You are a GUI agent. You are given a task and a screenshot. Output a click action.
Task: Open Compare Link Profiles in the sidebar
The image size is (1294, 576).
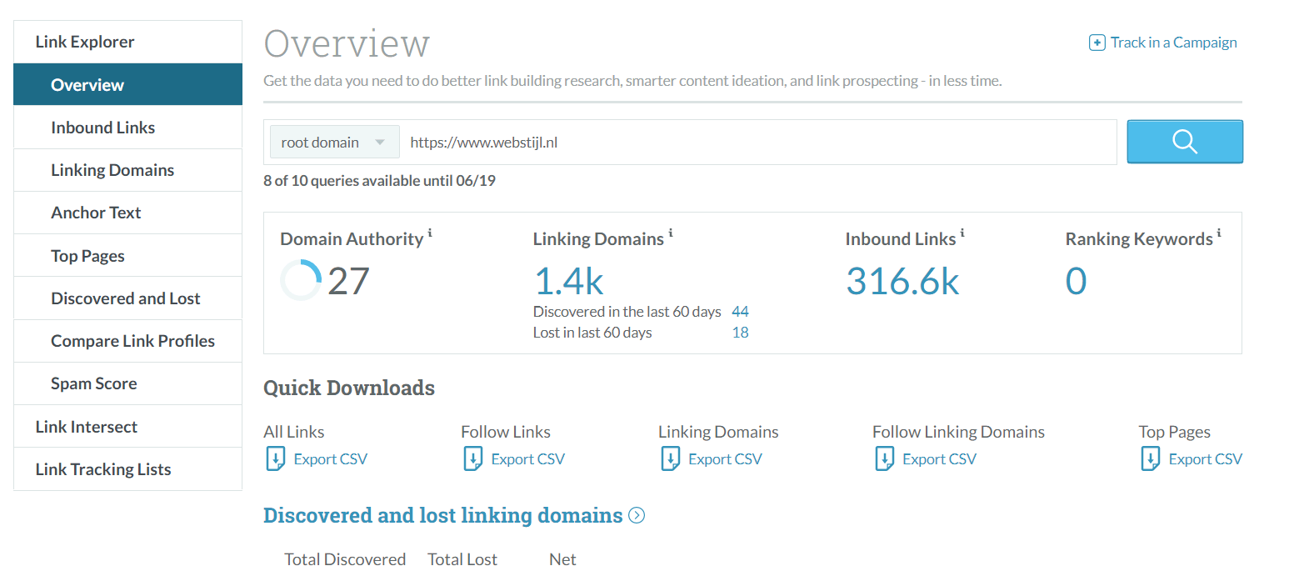click(x=127, y=341)
